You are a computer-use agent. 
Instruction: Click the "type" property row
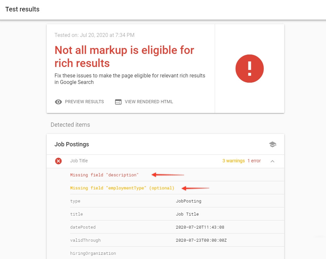coord(75,201)
